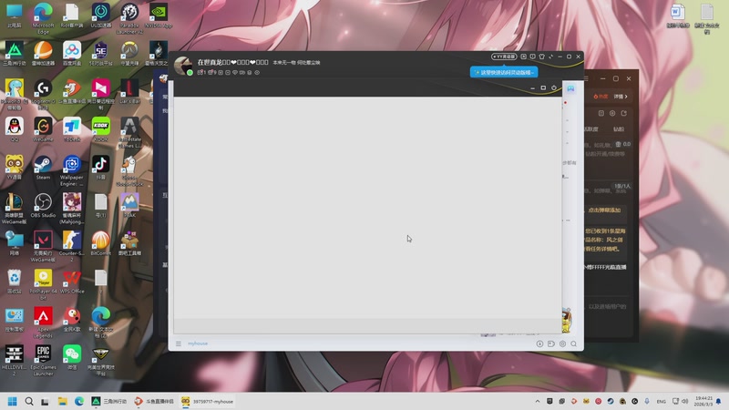Click the YY灵动版 switch button in the YY title bar
This screenshot has width=729, height=410.
coord(504,56)
